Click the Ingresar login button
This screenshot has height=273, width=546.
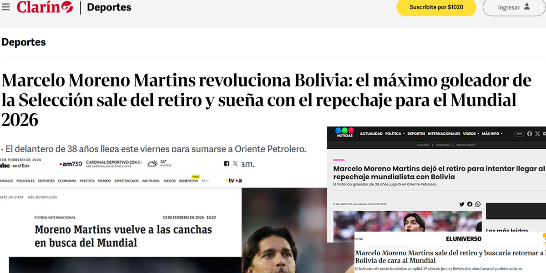tap(514, 7)
